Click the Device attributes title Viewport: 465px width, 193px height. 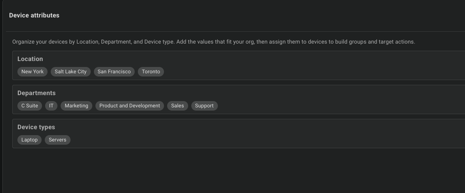point(34,15)
